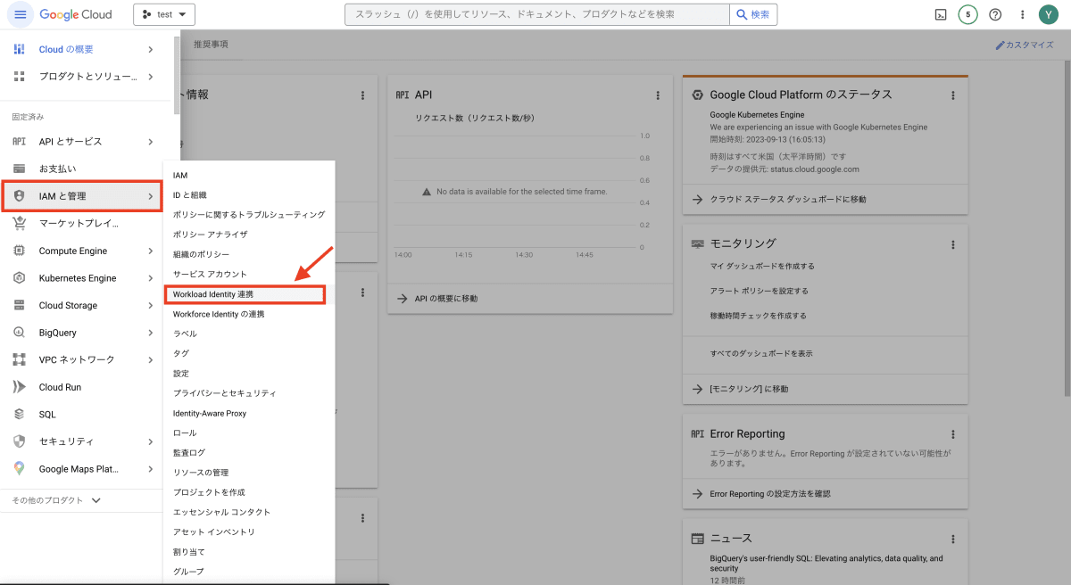The height and width of the screenshot is (585, 1071).
Task: Click the Google Maps Platform pin icon
Action: point(20,468)
